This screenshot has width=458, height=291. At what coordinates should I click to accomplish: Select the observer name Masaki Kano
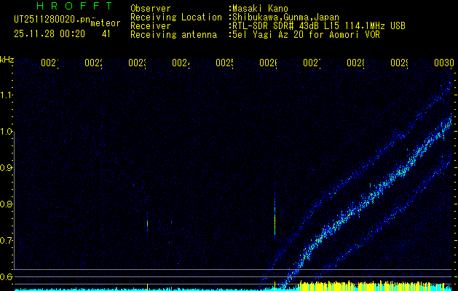(x=260, y=9)
